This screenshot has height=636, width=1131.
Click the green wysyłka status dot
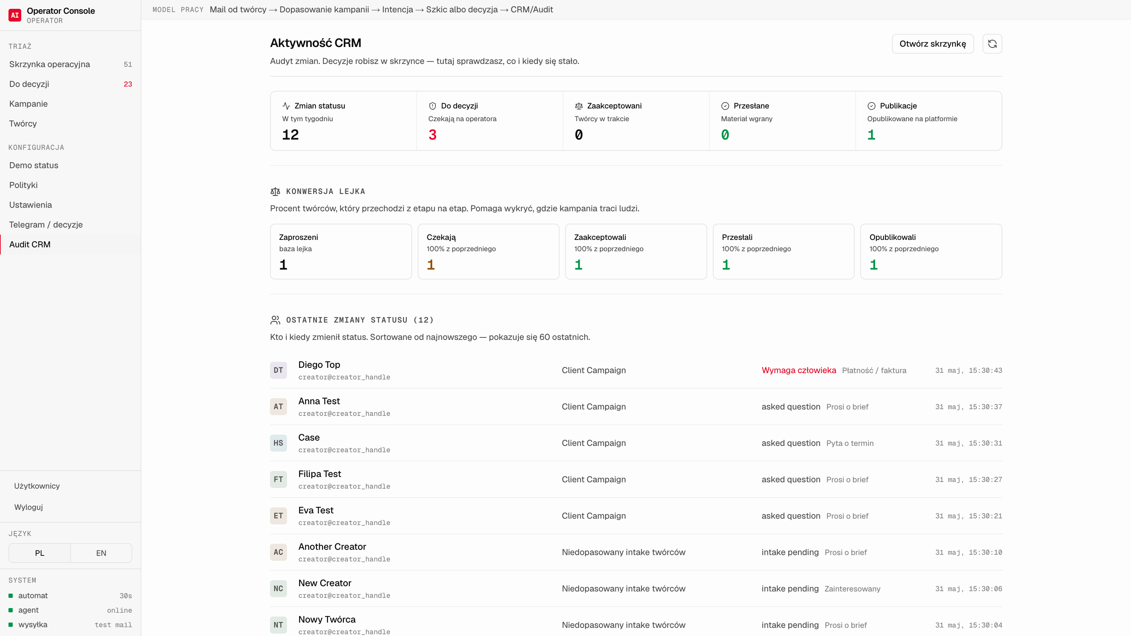pyautogui.click(x=11, y=625)
